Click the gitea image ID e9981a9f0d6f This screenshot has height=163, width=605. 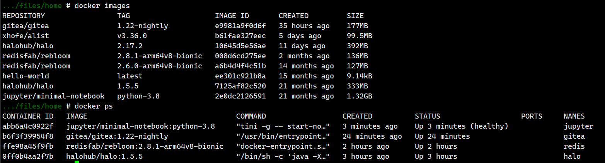240,26
